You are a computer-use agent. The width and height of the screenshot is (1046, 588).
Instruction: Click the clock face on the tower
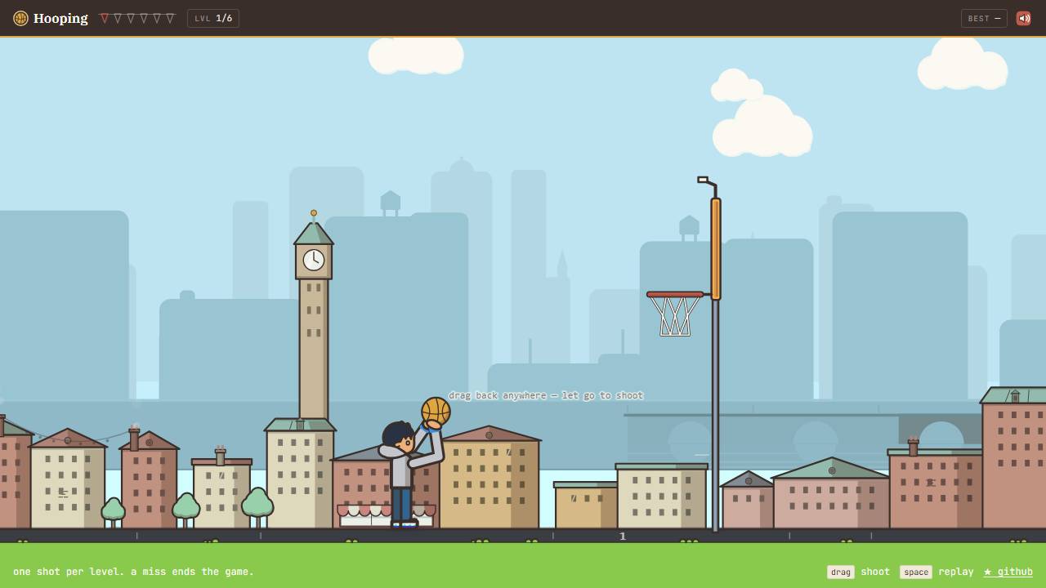coord(314,260)
